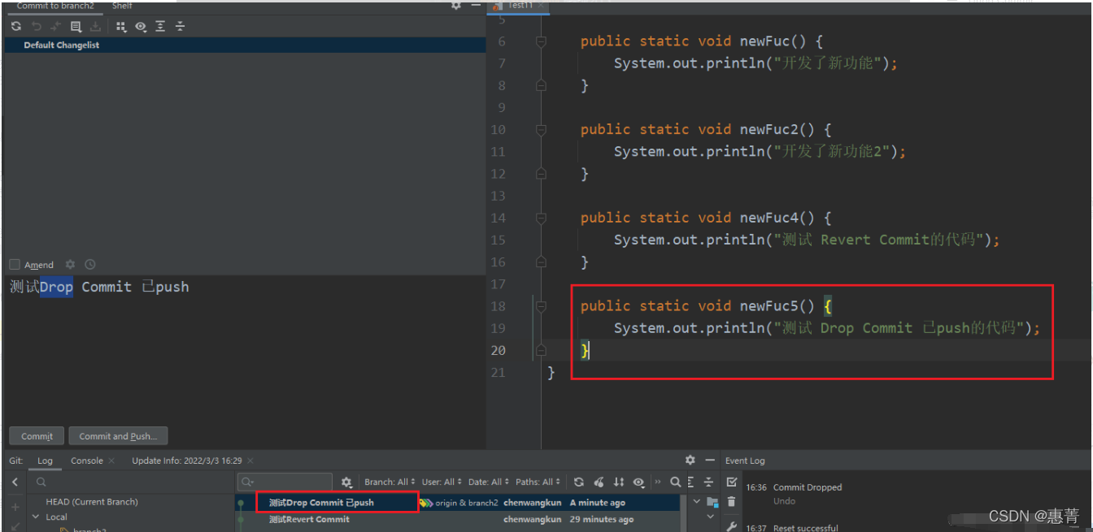The image size is (1093, 532).
Task: Select the Test11 editor tab
Action: (x=520, y=6)
